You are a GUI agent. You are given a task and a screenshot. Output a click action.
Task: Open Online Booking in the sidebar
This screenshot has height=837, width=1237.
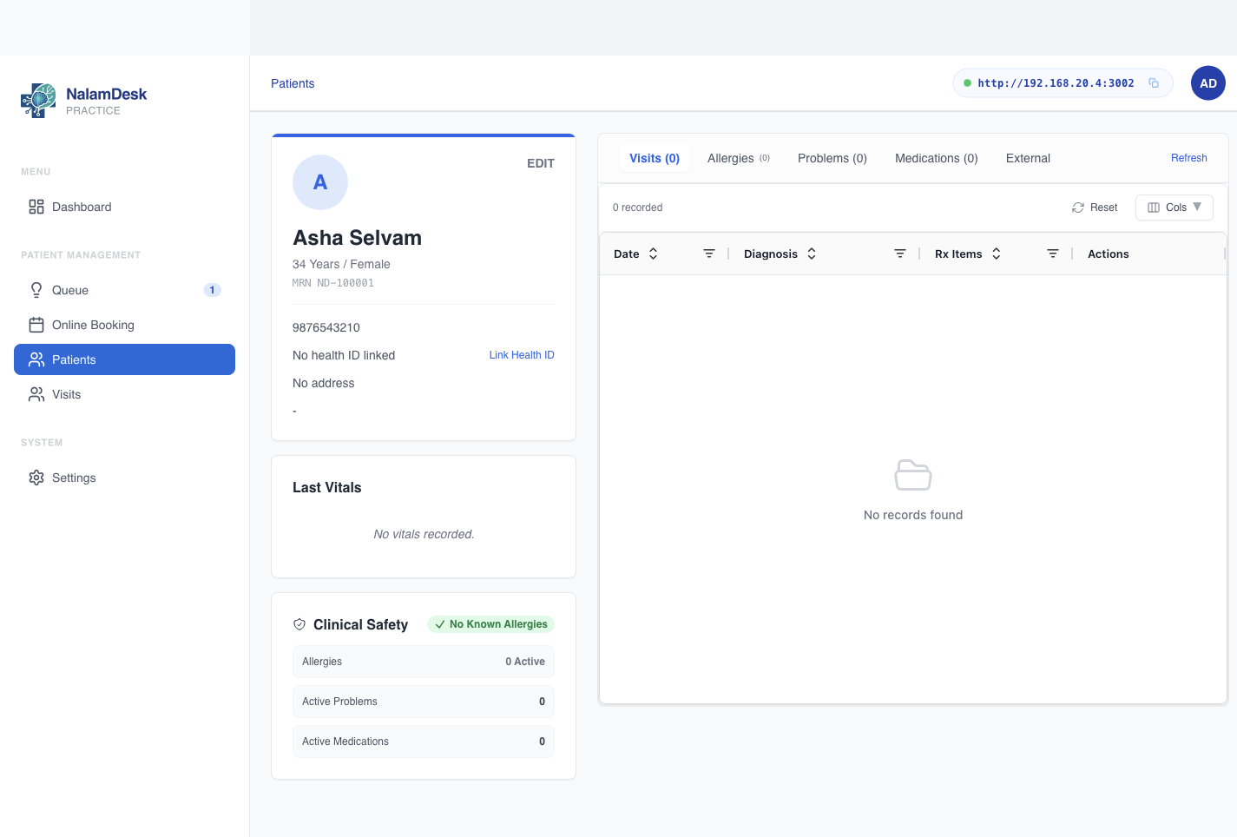pyautogui.click(x=124, y=325)
